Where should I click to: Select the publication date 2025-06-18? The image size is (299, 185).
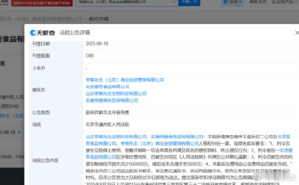[97, 44]
